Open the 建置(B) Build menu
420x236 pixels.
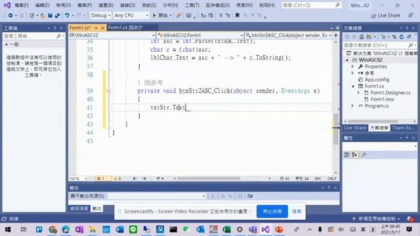pyautogui.click(x=106, y=5)
